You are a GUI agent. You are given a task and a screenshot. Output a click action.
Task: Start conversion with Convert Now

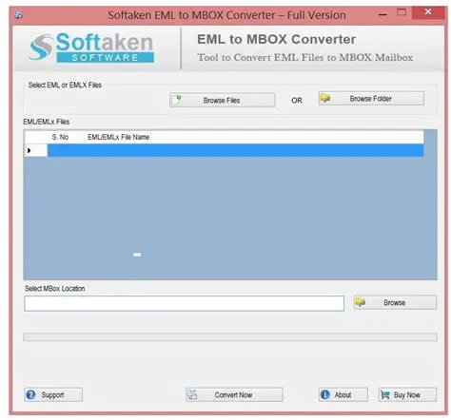[234, 394]
